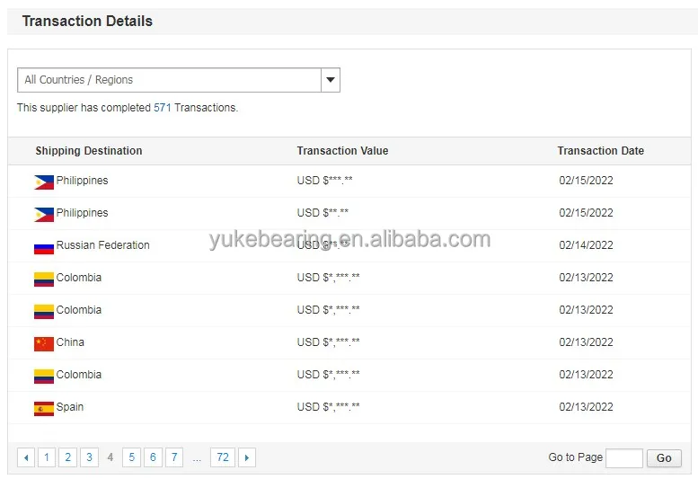This screenshot has width=698, height=479.
Task: Jump to last page 72
Action: (223, 458)
